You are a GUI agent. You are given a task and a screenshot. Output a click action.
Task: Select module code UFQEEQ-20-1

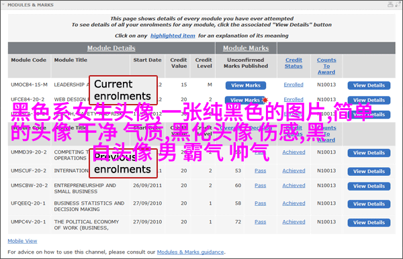(28, 203)
